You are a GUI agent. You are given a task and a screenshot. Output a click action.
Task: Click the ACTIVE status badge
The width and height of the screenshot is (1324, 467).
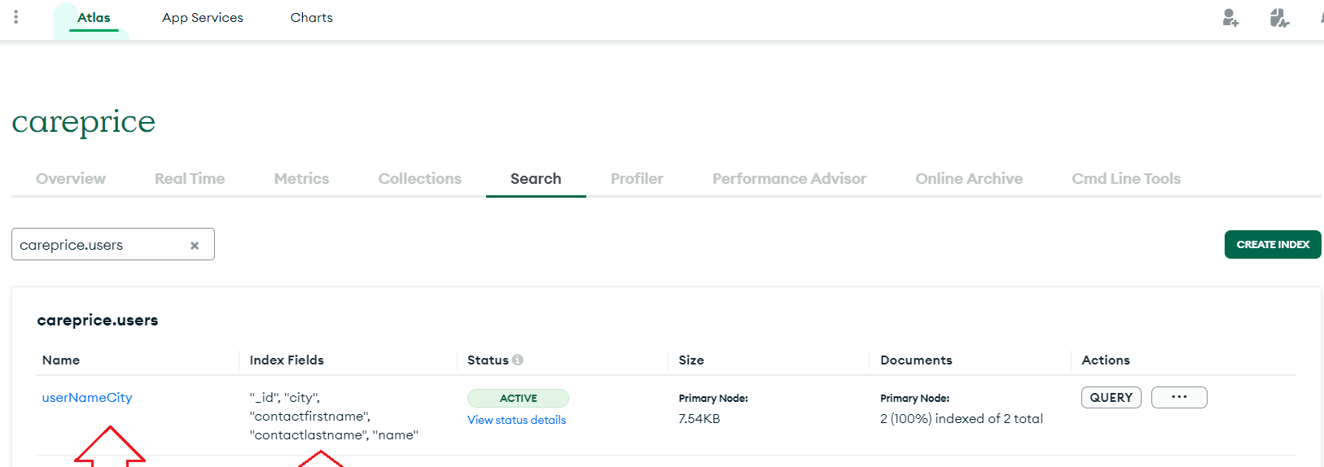tap(518, 398)
